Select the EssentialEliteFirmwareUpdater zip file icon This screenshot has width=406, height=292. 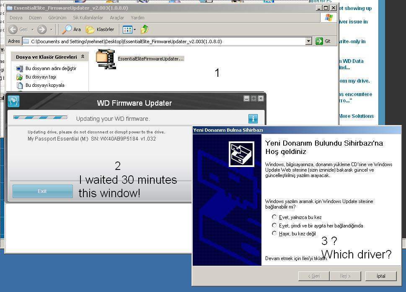(106, 59)
